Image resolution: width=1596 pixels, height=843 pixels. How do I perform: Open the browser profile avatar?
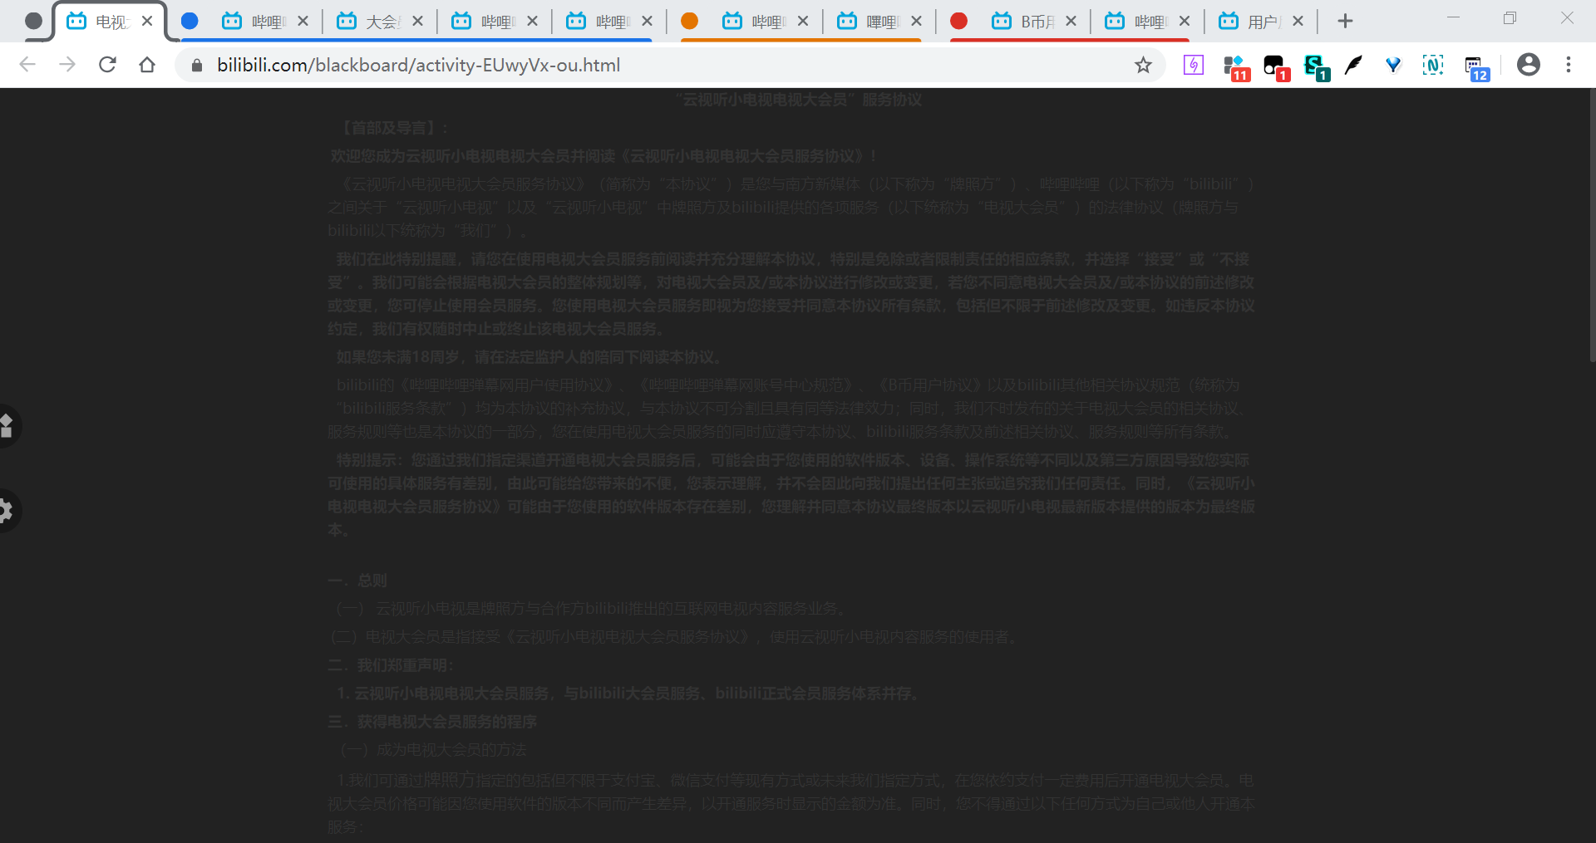pyautogui.click(x=1529, y=65)
